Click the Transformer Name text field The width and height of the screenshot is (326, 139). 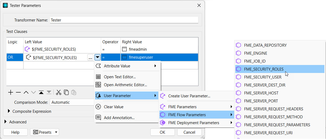tap(124, 20)
